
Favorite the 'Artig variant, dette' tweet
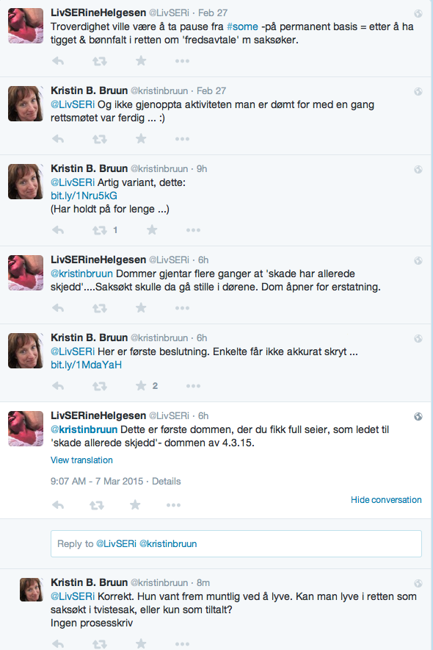[152, 229]
